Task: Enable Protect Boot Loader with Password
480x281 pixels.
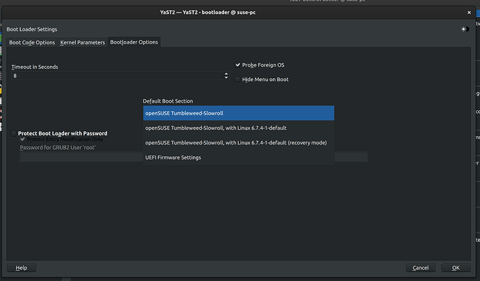Action: coord(13,133)
